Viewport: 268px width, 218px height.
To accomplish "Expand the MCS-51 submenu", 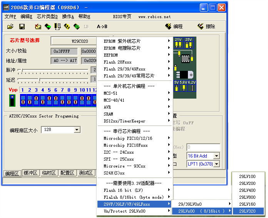I will [135, 93].
